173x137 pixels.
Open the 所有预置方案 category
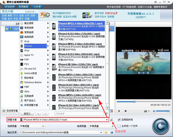(35, 105)
